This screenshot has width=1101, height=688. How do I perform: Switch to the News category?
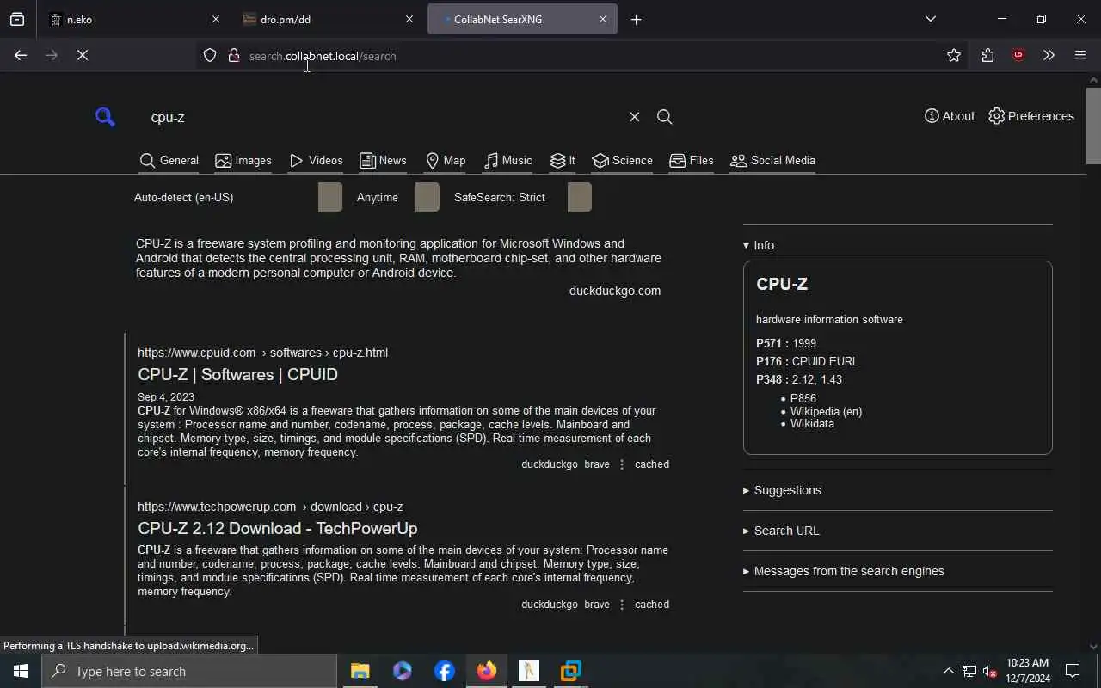click(x=383, y=161)
